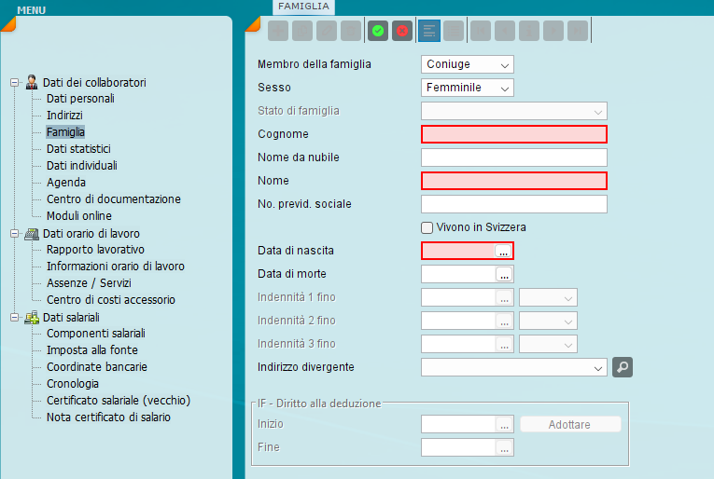Click the magnifier search icon beside Indirizzo divergente
Image resolution: width=714 pixels, height=479 pixels.
tap(623, 367)
